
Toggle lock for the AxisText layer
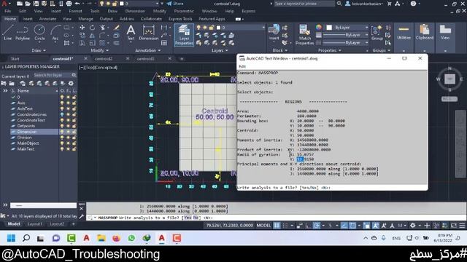[74, 108]
